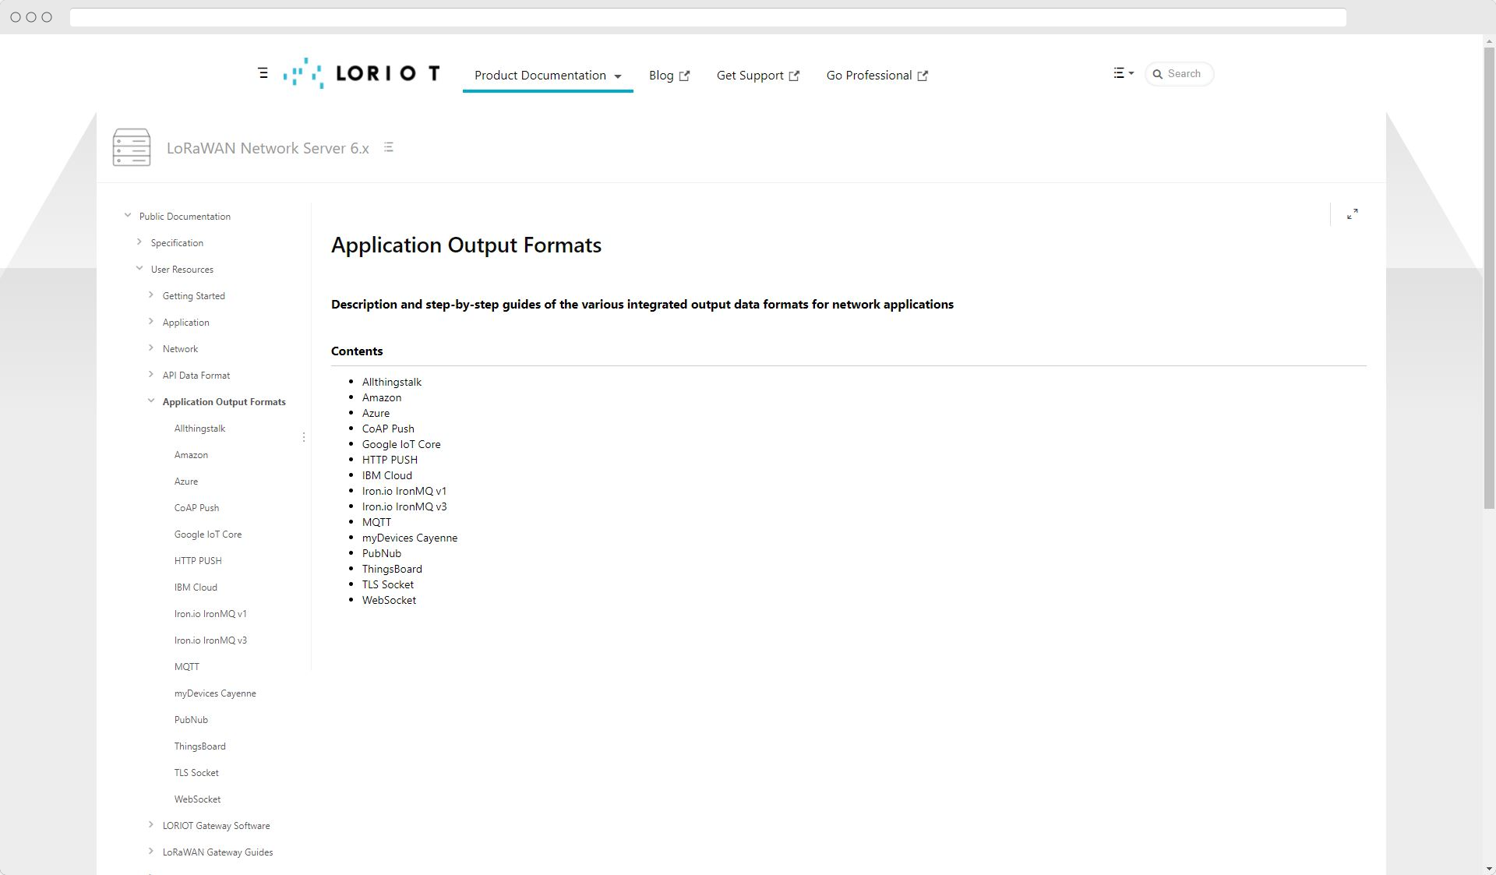Screen dimensions: 1496x875
Task: Select PubNub in the sidebar tree
Action: click(x=191, y=720)
